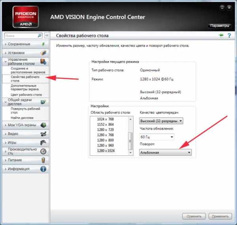The height and width of the screenshot is (225, 237).
Task: Click the Параметры button
Action: [x=220, y=26]
